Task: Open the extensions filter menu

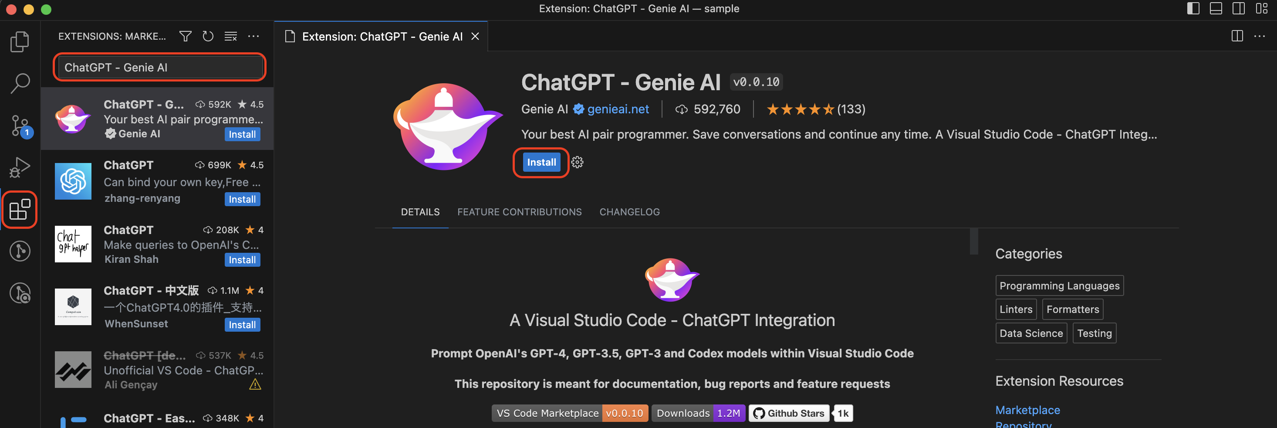Action: (x=185, y=36)
